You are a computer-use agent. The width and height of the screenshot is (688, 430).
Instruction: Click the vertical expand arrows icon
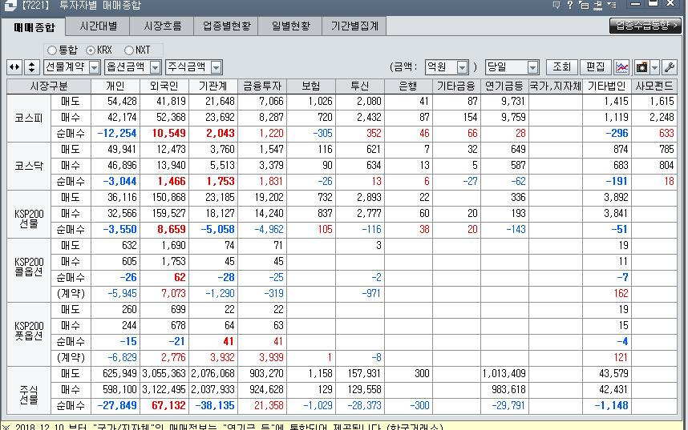tap(31, 67)
